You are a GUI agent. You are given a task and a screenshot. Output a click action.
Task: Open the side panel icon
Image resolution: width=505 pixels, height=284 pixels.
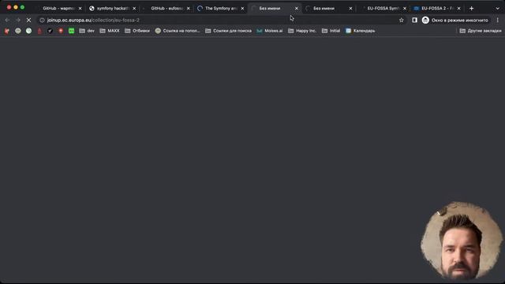[414, 20]
